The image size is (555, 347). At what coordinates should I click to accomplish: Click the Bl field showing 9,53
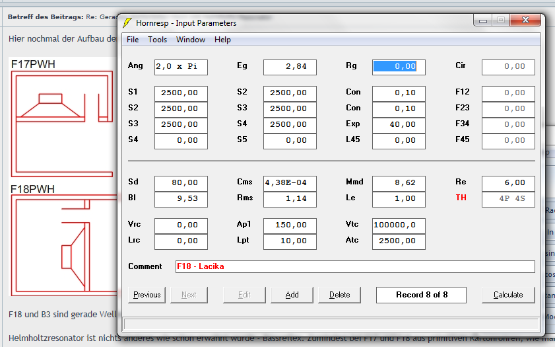(181, 199)
